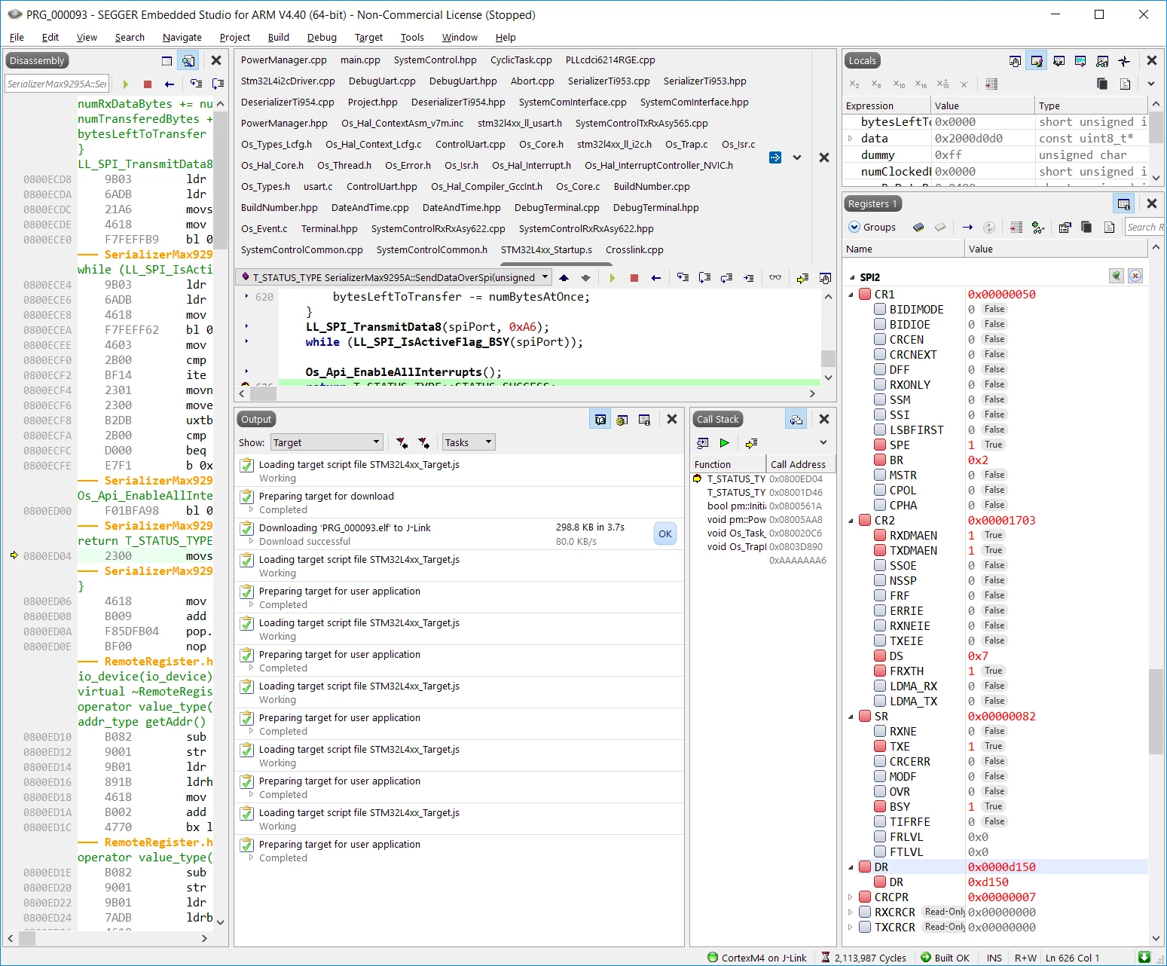Toggle the MSTR bit checkbox

(x=880, y=475)
